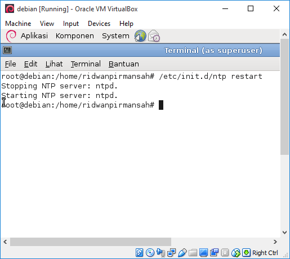Click the terminal window icon in title bar
290x259 pixels.
pos(7,50)
